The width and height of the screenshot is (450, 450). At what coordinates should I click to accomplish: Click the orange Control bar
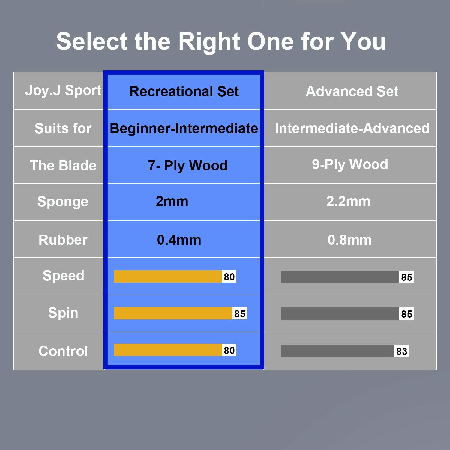pyautogui.click(x=168, y=350)
